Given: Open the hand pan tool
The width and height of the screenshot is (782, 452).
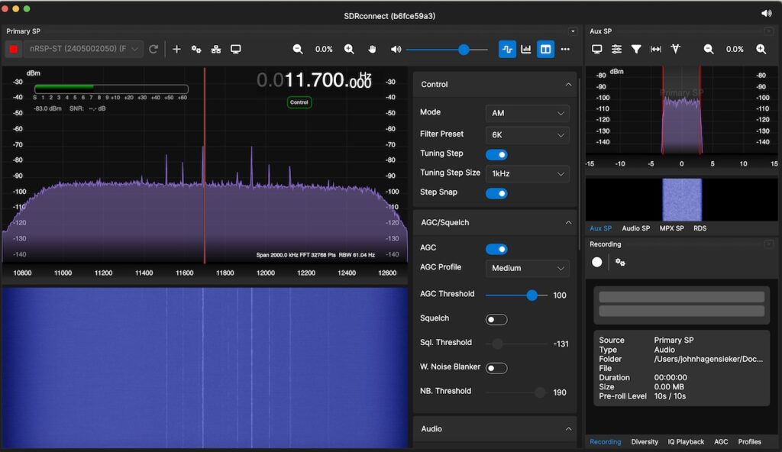Looking at the screenshot, I should 372,48.
